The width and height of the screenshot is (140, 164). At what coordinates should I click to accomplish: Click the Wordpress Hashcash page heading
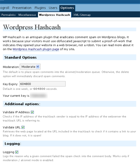(x=32, y=27)
